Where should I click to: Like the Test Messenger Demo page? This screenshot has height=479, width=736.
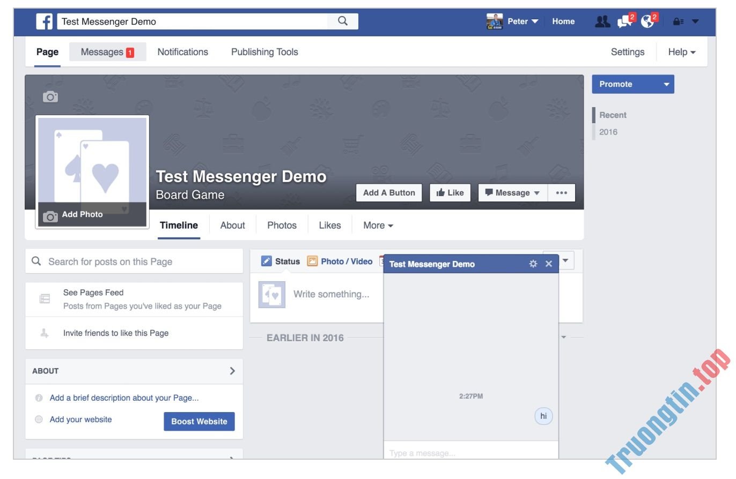pos(450,192)
